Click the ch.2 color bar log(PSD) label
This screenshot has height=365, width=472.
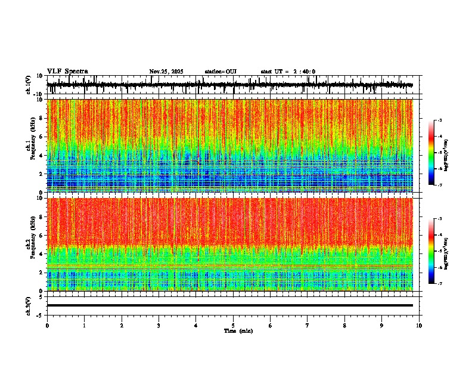pos(446,253)
